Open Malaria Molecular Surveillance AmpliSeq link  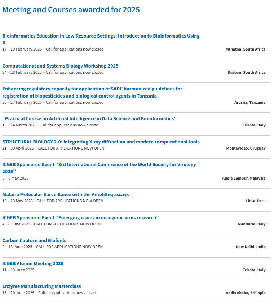point(66,195)
